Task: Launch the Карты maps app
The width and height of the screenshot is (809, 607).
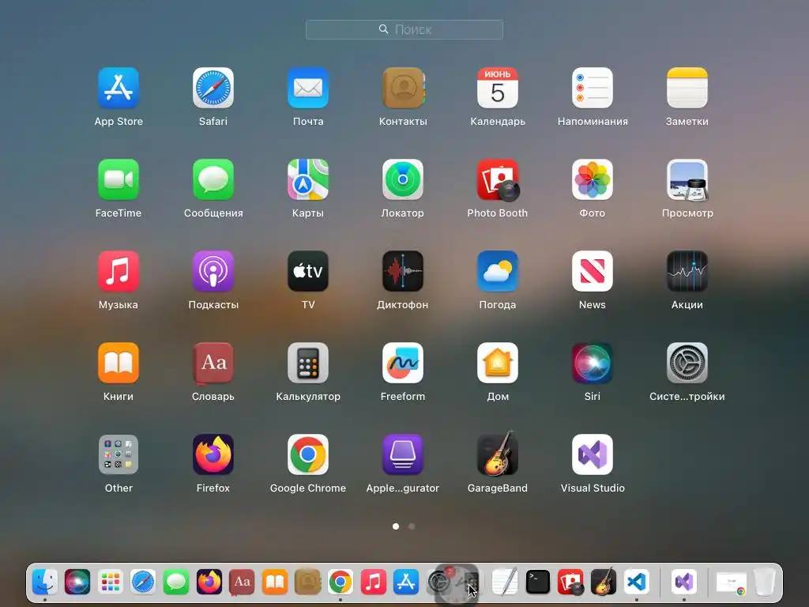Action: 308,179
